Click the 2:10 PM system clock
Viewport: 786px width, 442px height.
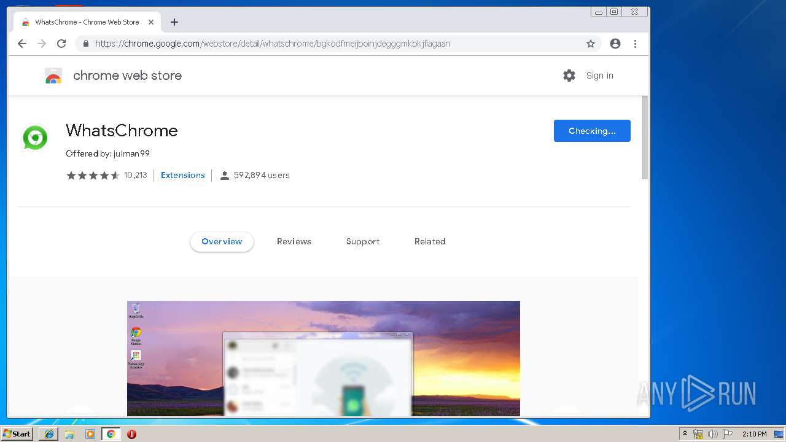pyautogui.click(x=755, y=434)
